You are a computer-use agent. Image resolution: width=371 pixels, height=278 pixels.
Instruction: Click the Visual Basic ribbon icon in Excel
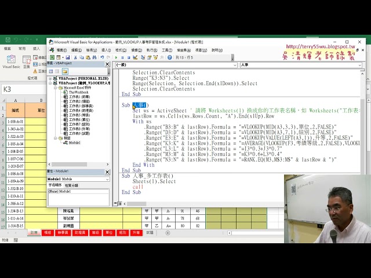10,60
